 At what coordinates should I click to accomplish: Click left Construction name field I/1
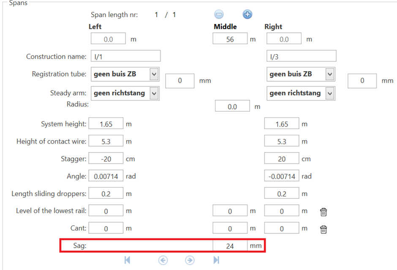[x=125, y=56]
